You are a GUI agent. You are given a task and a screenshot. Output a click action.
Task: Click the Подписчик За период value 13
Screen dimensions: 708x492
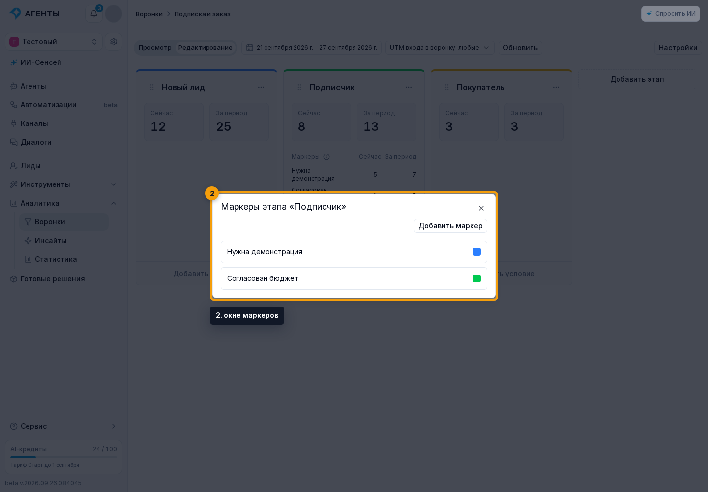(x=371, y=127)
